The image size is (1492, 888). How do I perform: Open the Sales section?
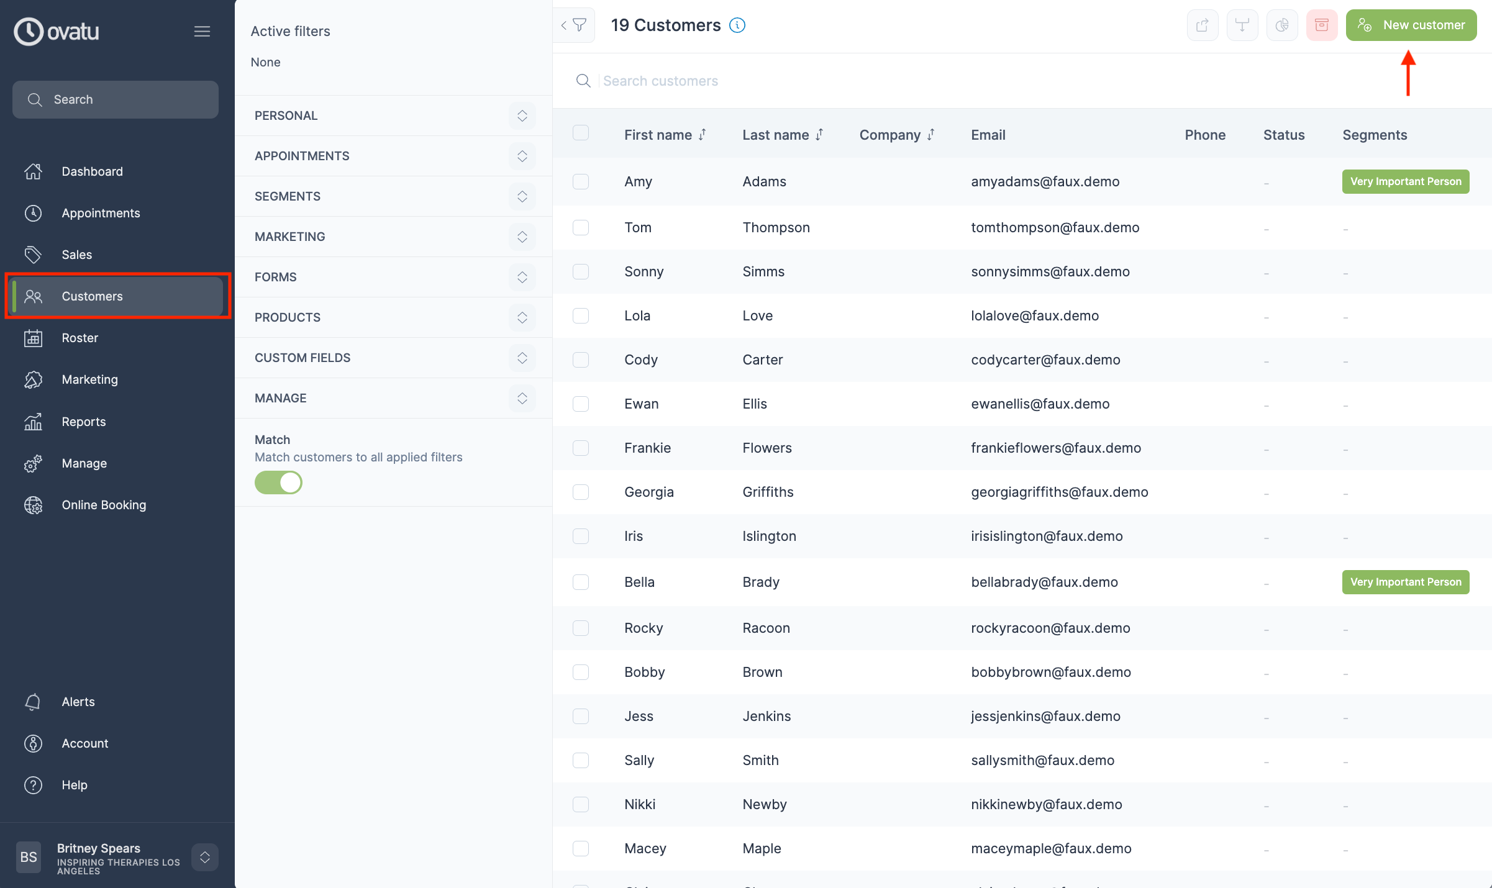tap(76, 255)
